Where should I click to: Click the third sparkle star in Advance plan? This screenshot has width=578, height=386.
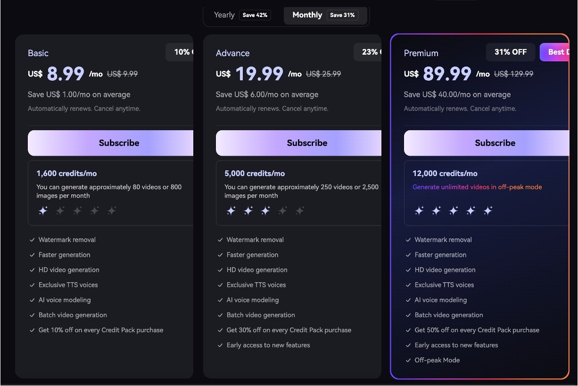(265, 211)
